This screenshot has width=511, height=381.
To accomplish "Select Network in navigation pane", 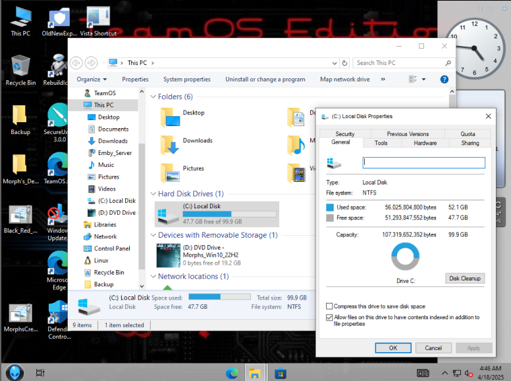I will [100, 236].
